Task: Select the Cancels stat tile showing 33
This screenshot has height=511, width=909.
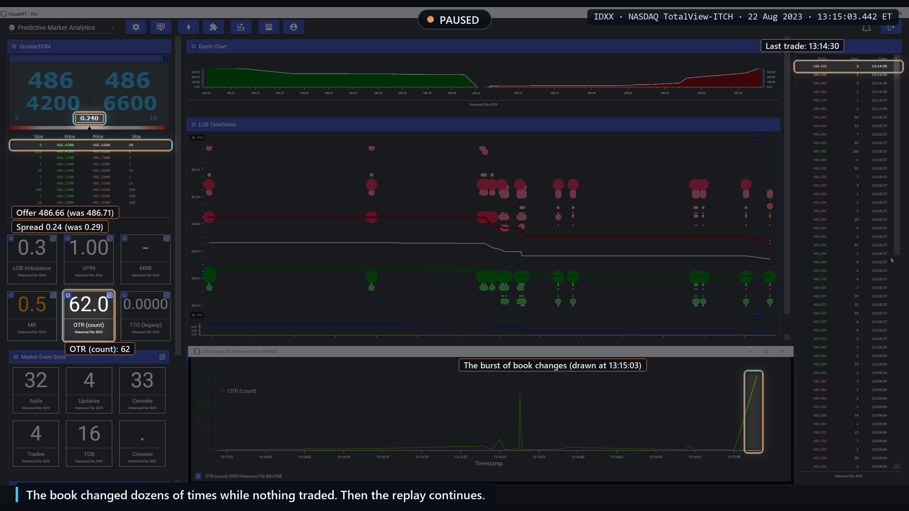Action: pos(143,390)
